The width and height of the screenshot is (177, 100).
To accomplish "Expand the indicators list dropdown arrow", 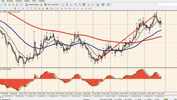I will pyautogui.click(x=100, y=4).
